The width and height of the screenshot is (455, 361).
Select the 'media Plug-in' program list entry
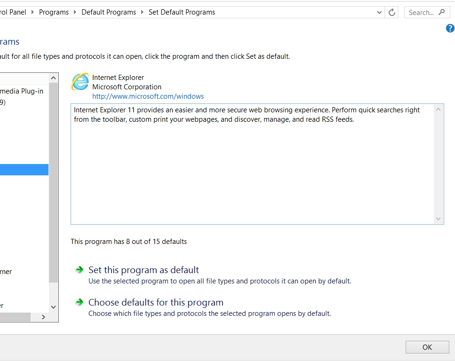(x=22, y=91)
